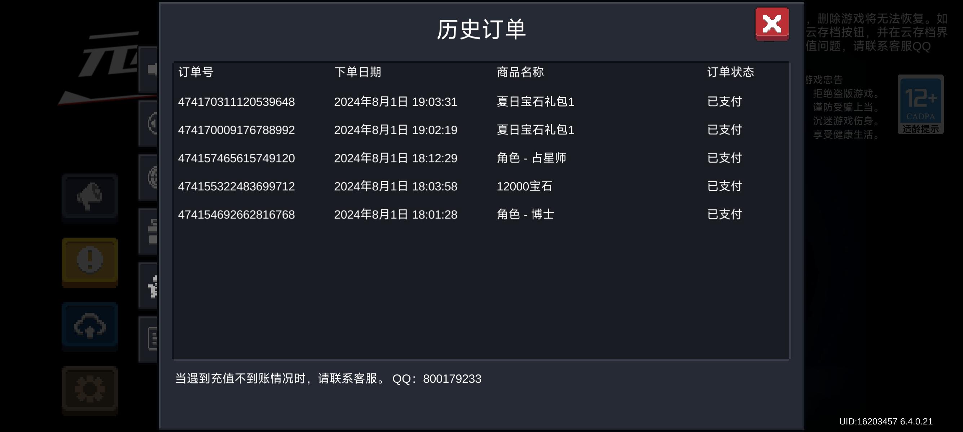Click the 订单号 column header
Image resolution: width=963 pixels, height=432 pixels.
[x=195, y=72]
